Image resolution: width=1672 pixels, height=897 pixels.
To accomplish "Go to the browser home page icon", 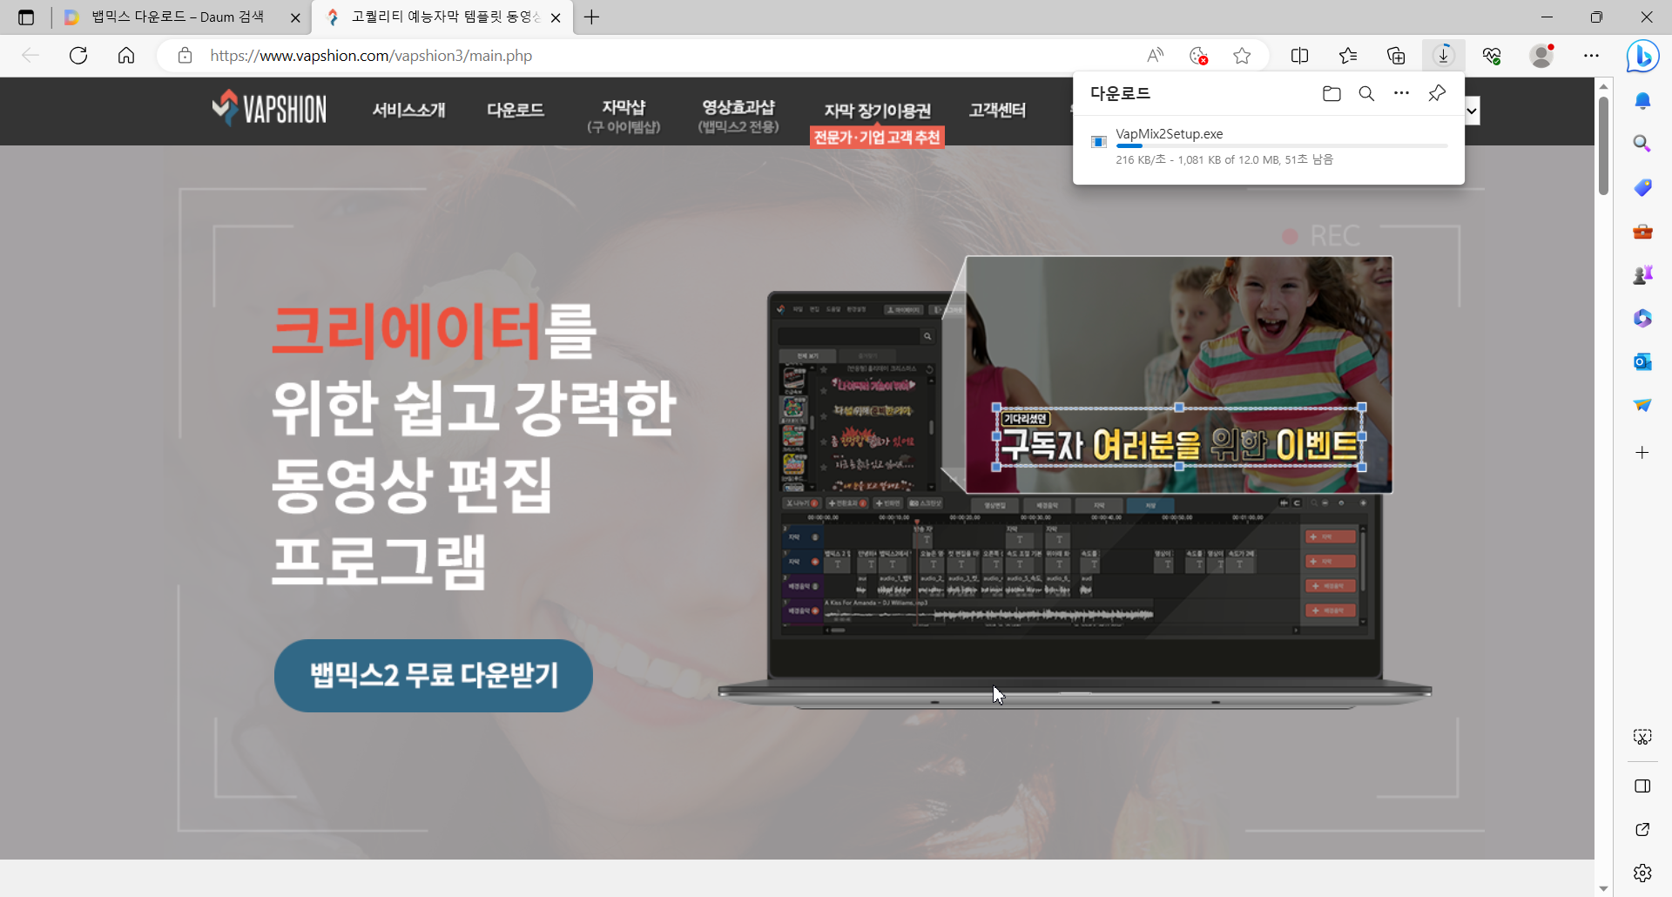I will [x=126, y=56].
